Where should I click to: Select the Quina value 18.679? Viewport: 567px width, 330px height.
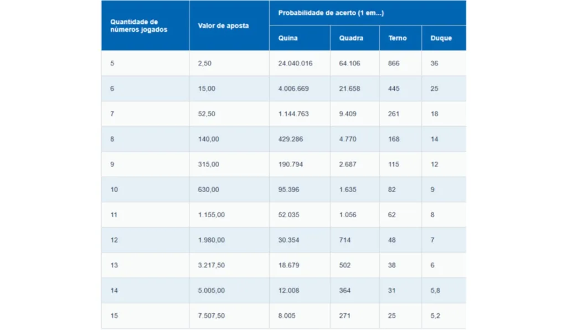288,265
